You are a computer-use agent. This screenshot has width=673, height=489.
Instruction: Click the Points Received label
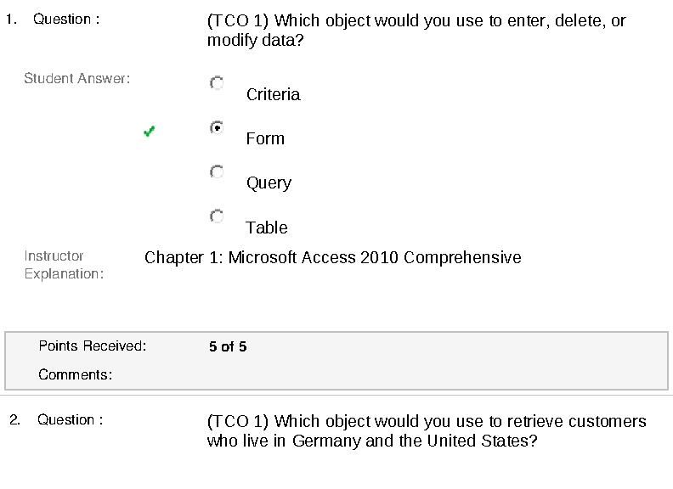pyautogui.click(x=93, y=346)
